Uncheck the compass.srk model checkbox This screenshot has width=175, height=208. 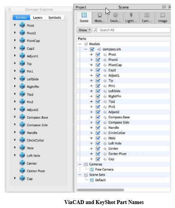92,49
